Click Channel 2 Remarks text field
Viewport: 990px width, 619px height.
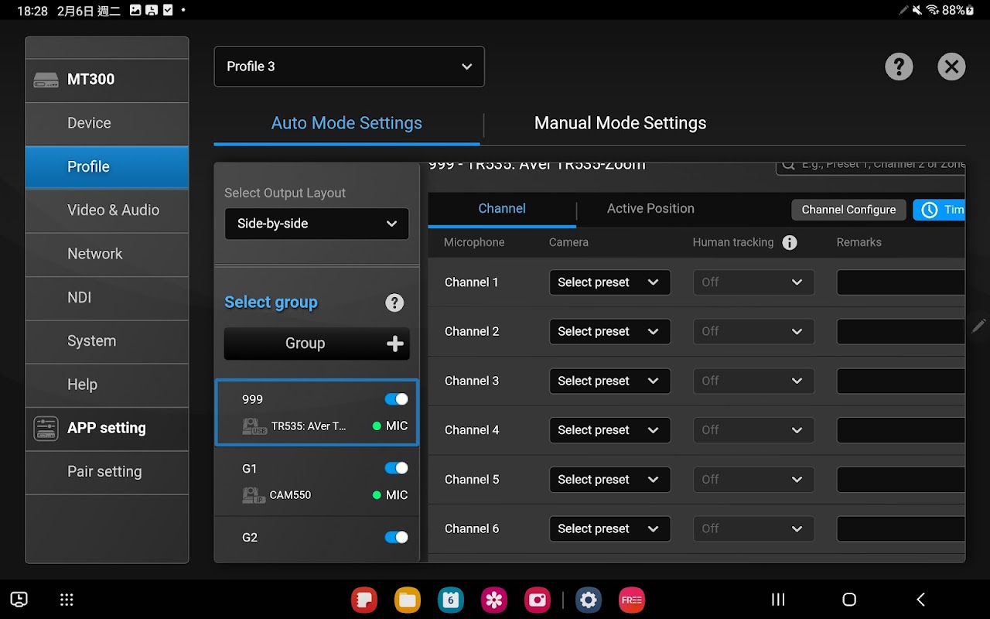900,332
